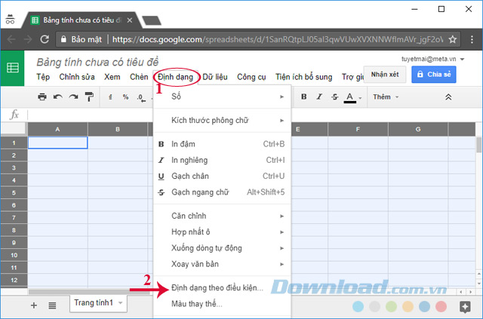Collapse the toolbar with double chevron
The image size is (483, 319).
point(448,97)
